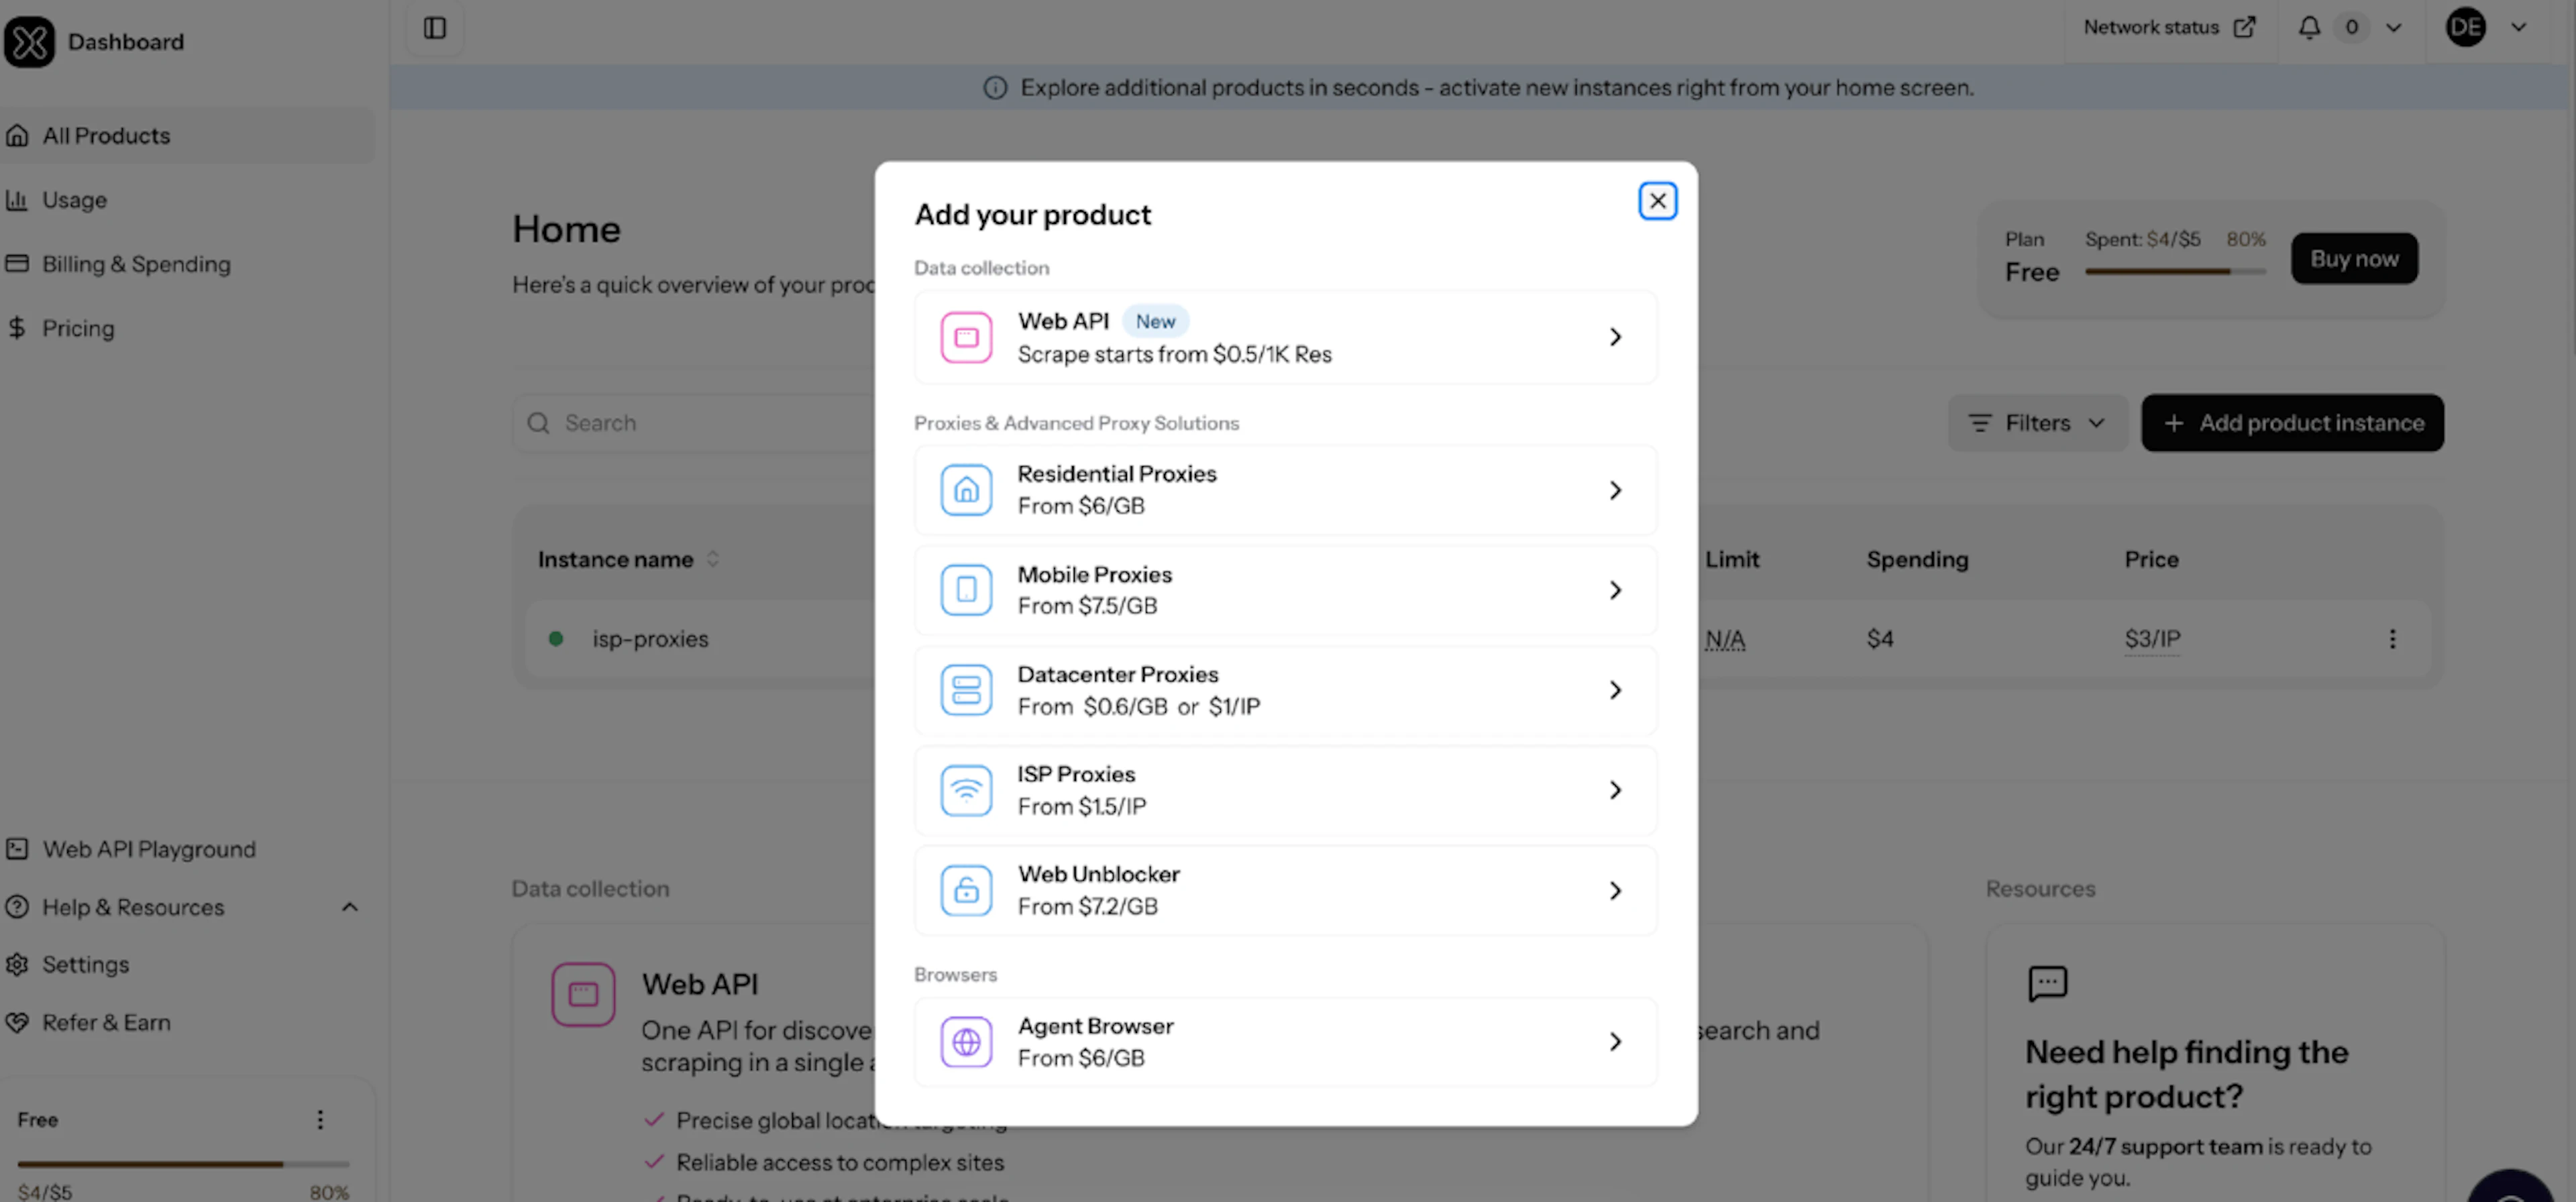Open Free plan card three-dot menu
The height and width of the screenshot is (1202, 2576).
click(x=320, y=1120)
